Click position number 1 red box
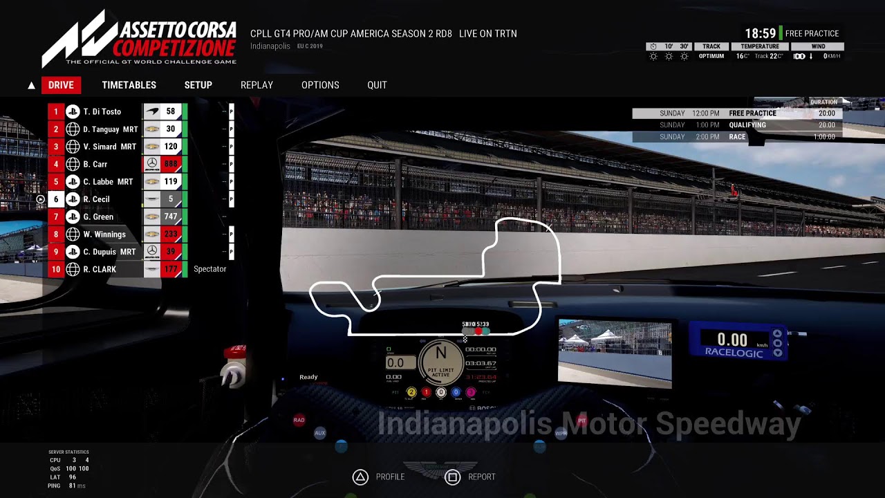Viewport: 885px width, 498px height. click(56, 111)
